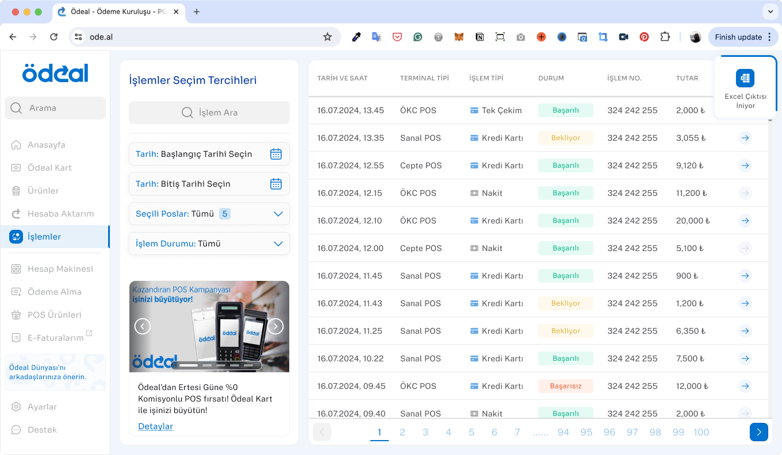
Task: Open calendar for Bitiş Tarihi
Action: 276,184
